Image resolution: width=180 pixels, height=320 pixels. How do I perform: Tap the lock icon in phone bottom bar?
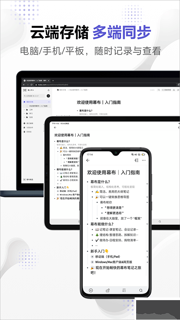point(108,290)
